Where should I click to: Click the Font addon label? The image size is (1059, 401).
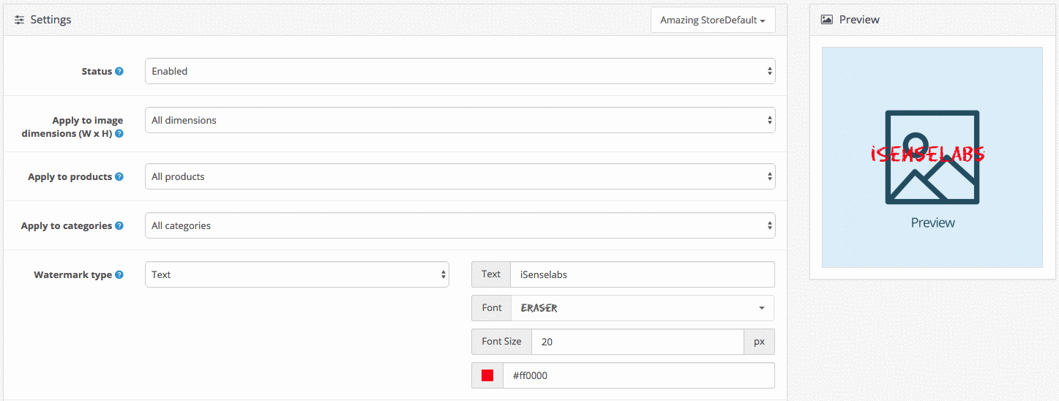(492, 308)
